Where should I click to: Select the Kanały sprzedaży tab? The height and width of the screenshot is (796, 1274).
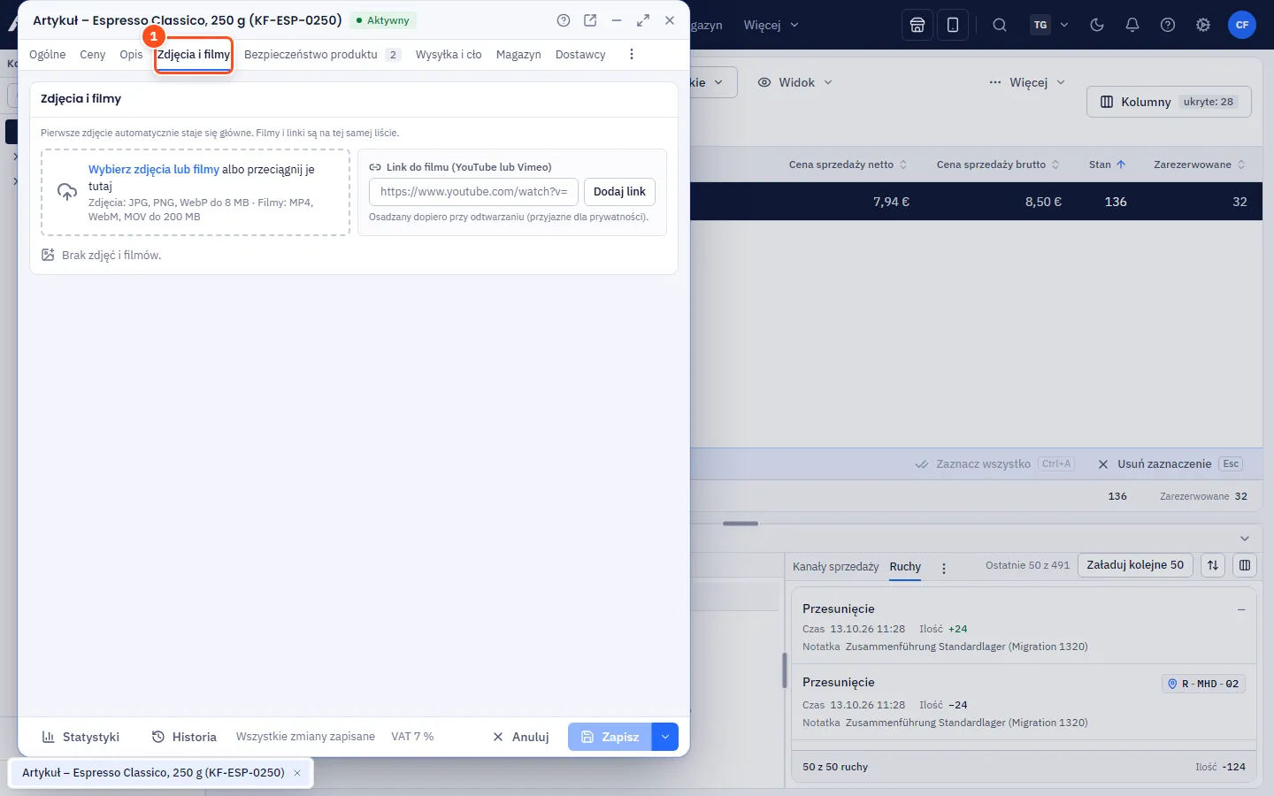(x=836, y=566)
